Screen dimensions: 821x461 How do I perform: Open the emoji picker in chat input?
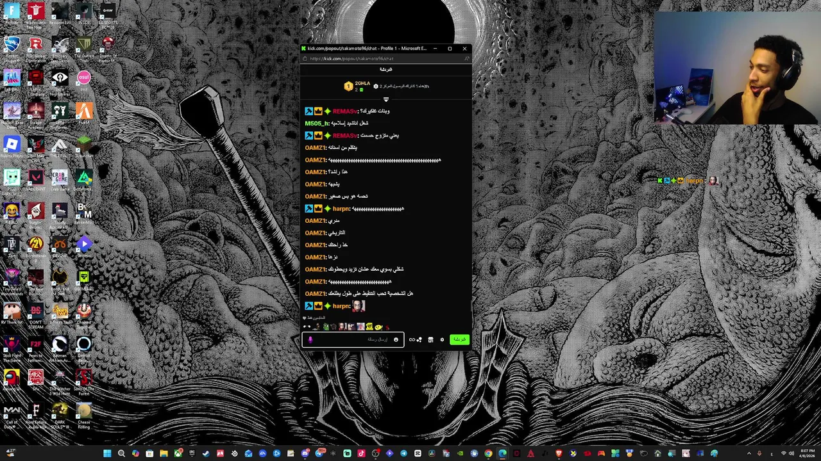point(396,339)
